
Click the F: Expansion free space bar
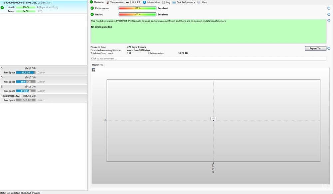point(26,100)
